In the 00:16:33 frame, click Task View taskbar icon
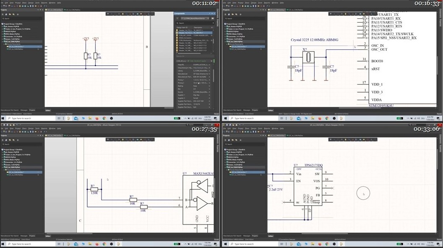This screenshot has width=443, height=248. point(281,118)
